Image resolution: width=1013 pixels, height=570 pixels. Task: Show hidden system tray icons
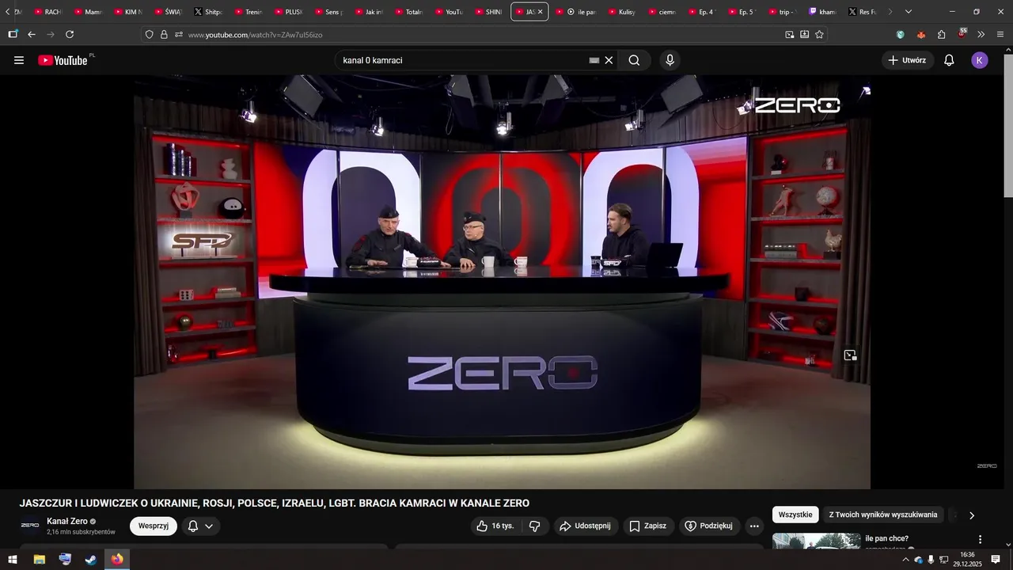tap(905, 560)
